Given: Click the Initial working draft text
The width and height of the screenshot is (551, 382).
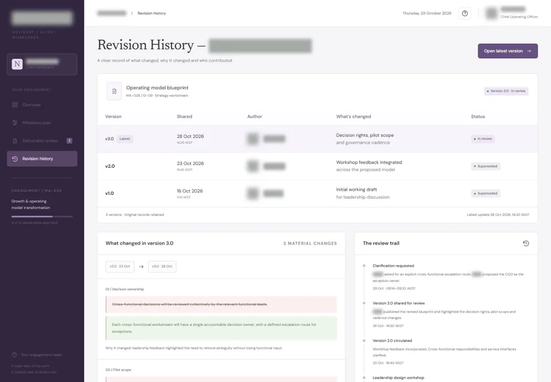Looking at the screenshot, I should (x=356, y=190).
